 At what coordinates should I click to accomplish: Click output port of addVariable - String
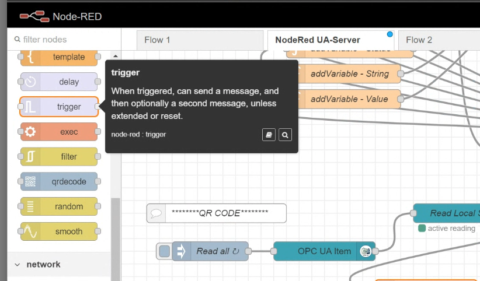[401, 73]
